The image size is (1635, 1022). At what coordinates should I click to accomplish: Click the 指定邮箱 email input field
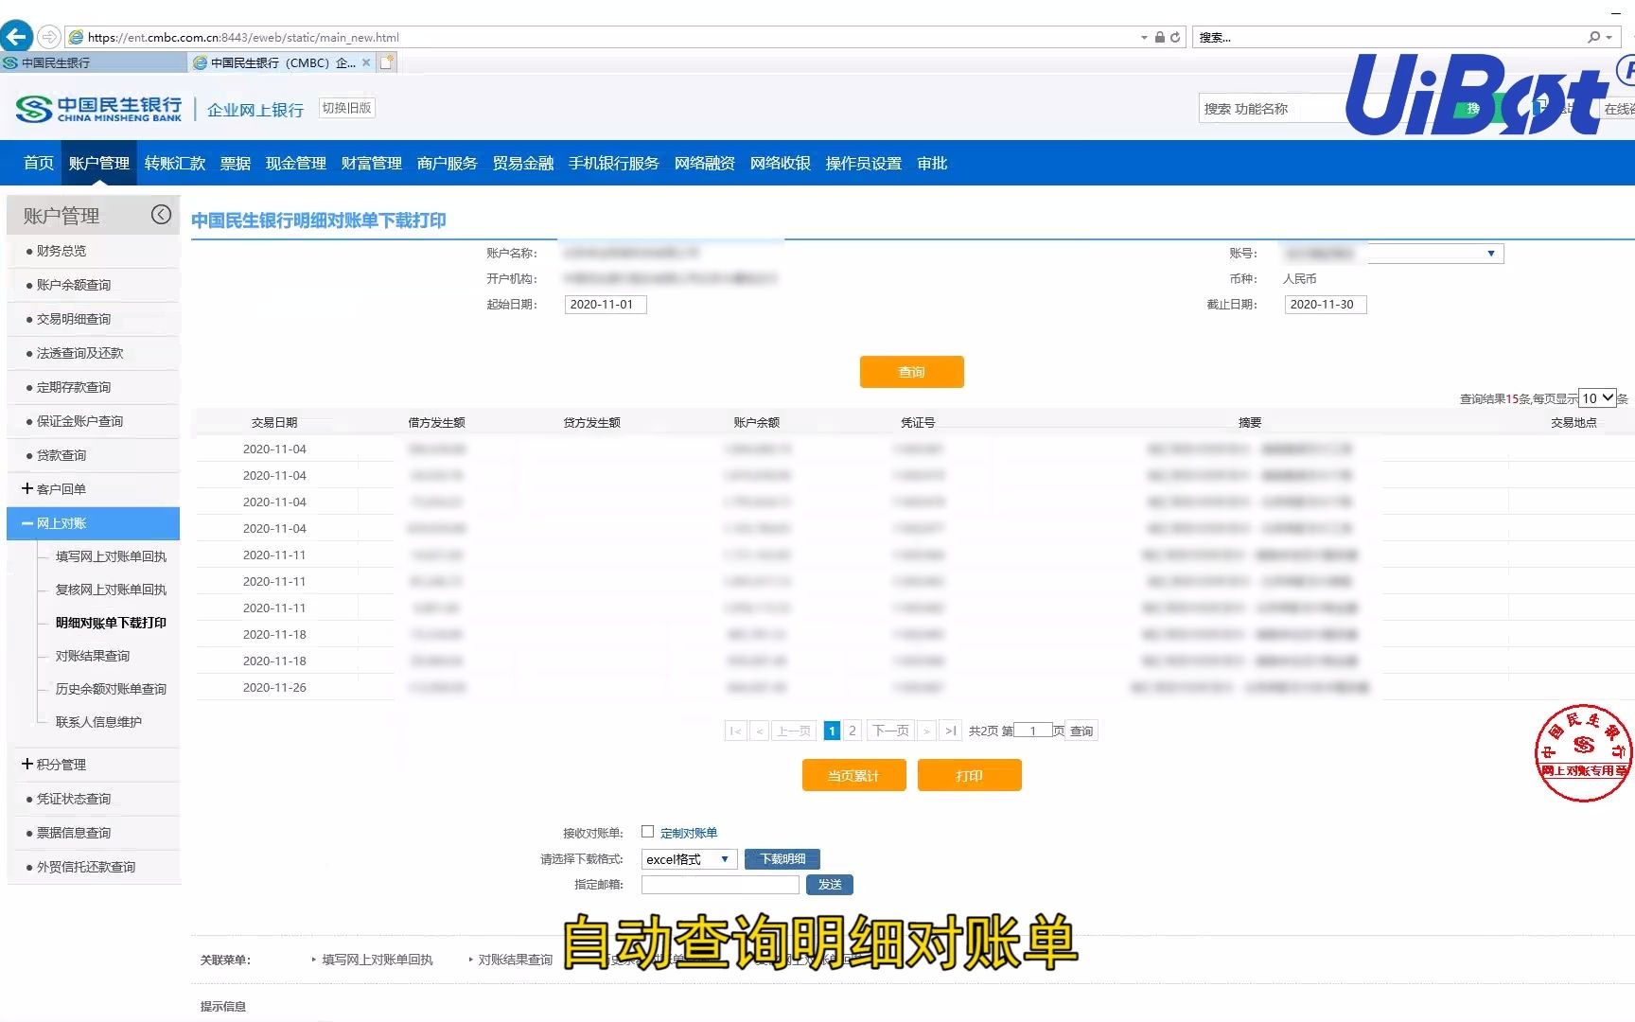tap(719, 884)
